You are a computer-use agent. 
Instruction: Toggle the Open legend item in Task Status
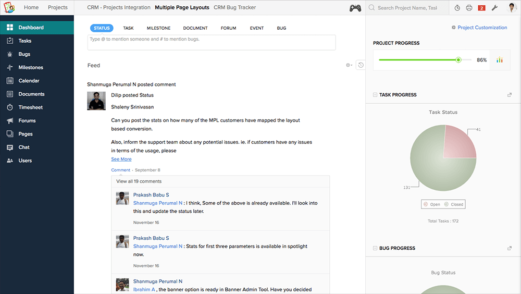click(432, 204)
